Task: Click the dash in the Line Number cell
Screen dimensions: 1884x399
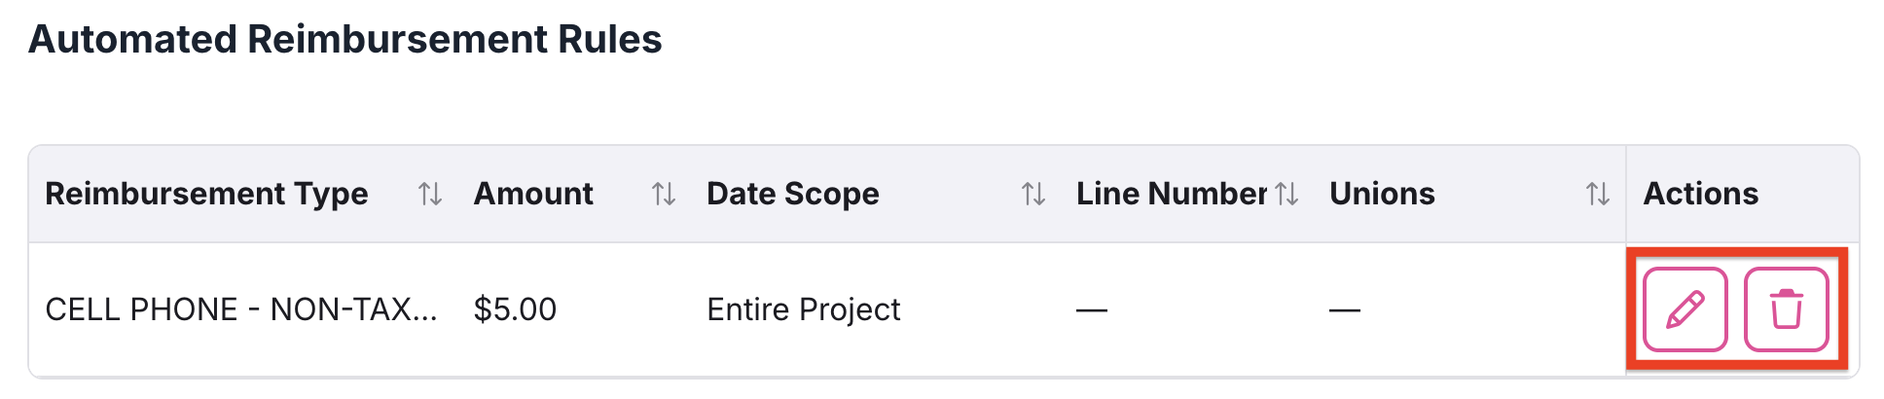Action: [1092, 310]
